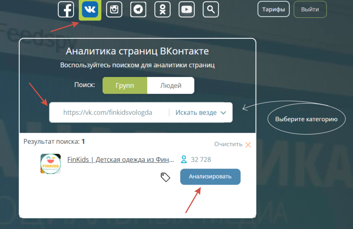The height and width of the screenshot is (229, 353).
Task: Click the 32 728 subscriber count
Action: [x=201, y=159]
